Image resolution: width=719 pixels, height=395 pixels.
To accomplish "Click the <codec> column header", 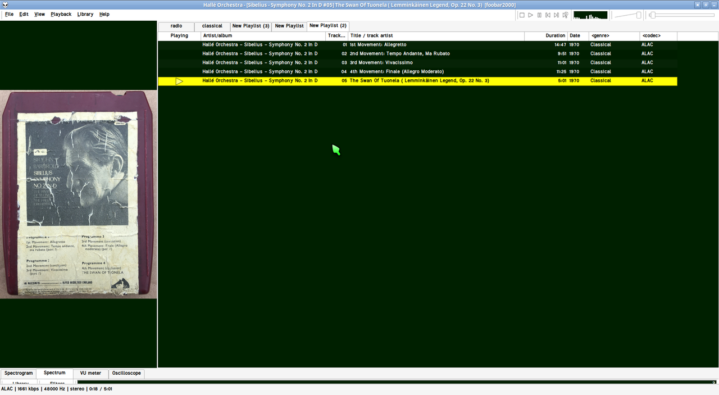I will tap(659, 36).
